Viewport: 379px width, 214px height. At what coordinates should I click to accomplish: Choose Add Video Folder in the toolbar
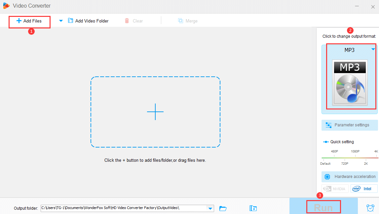point(88,21)
